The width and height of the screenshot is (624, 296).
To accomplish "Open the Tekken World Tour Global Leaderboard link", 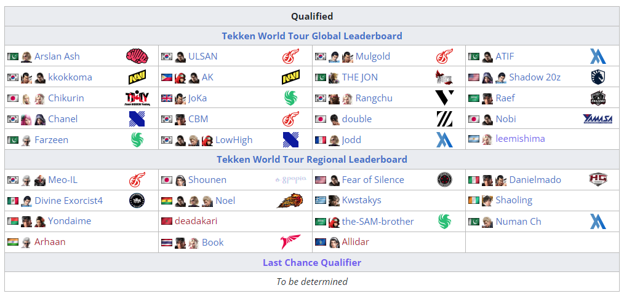I will point(312,36).
